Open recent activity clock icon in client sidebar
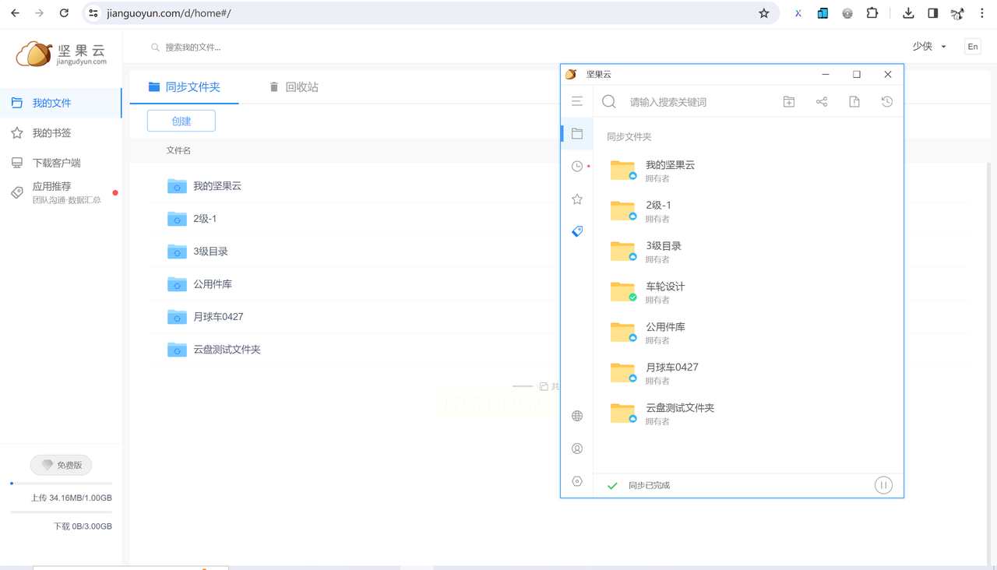This screenshot has height=570, width=997. tap(577, 166)
